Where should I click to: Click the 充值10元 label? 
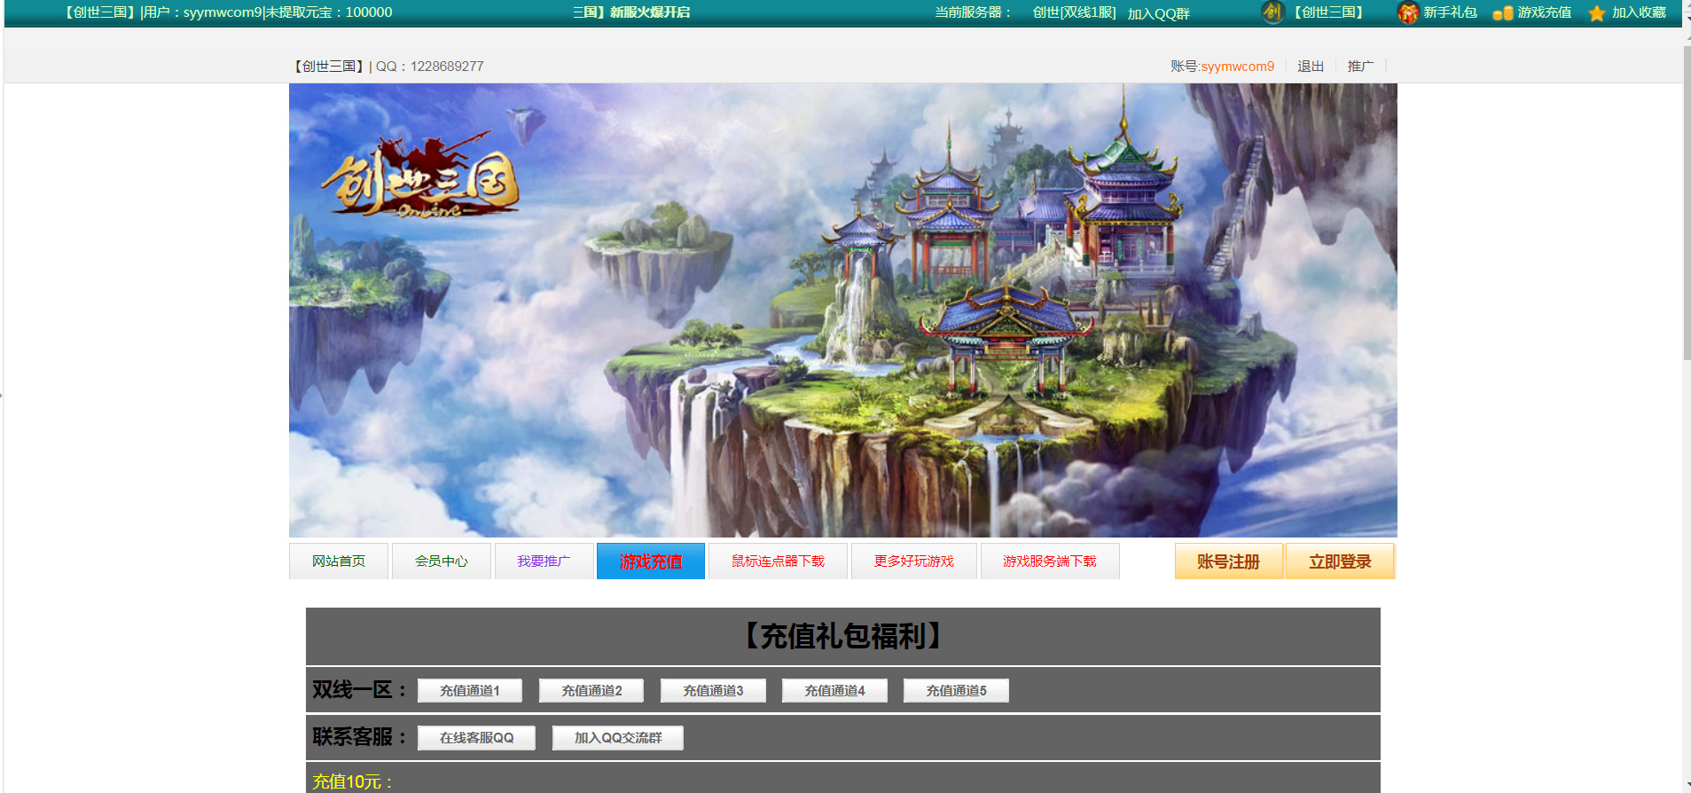click(x=353, y=781)
